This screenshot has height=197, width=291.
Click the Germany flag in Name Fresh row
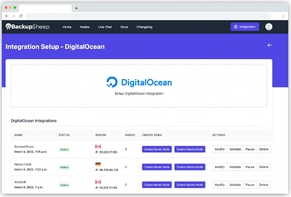click(x=98, y=164)
